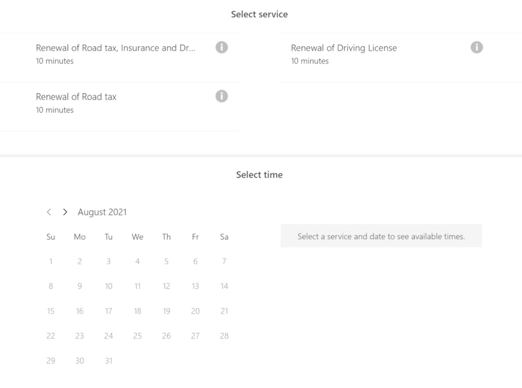This screenshot has height=388, width=522.
Task: Select Sunday August 15
Action: tap(51, 311)
